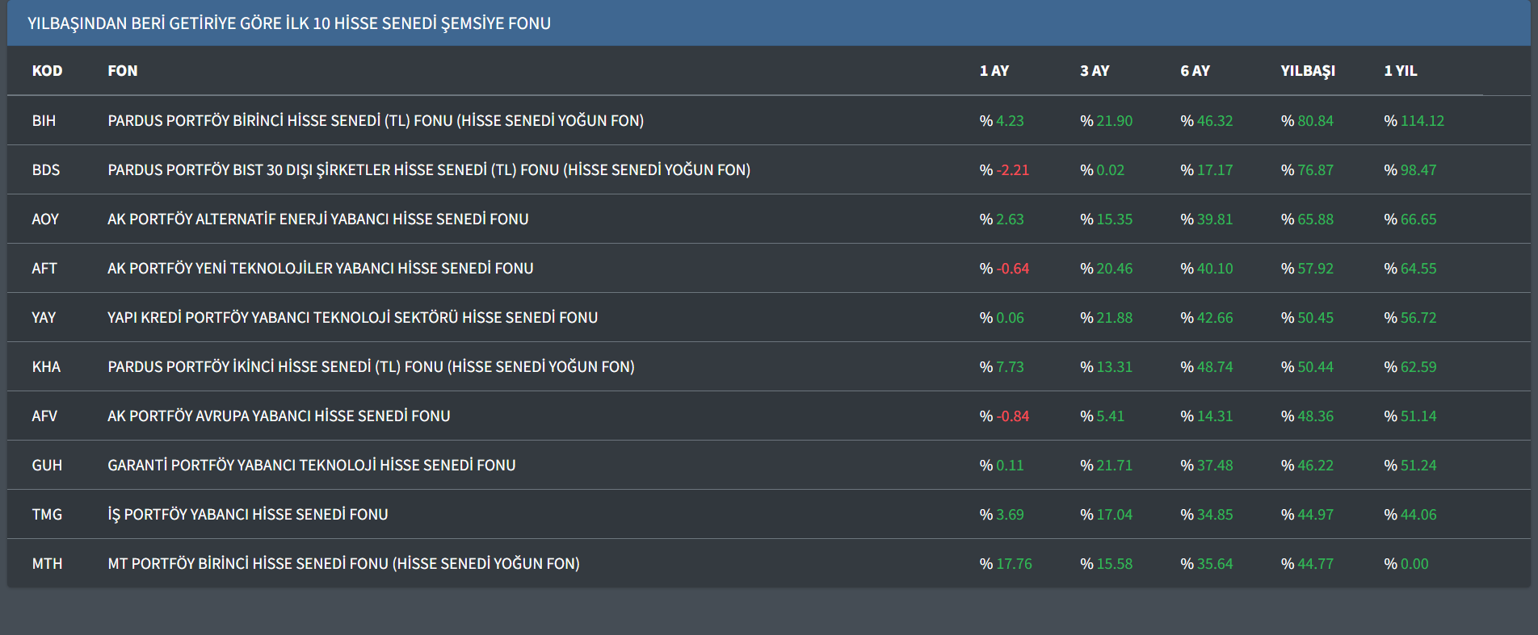
Task: Select GARANTİ PORTFÖY YABANCI TEKNOLOJİ fund
Action: point(311,466)
